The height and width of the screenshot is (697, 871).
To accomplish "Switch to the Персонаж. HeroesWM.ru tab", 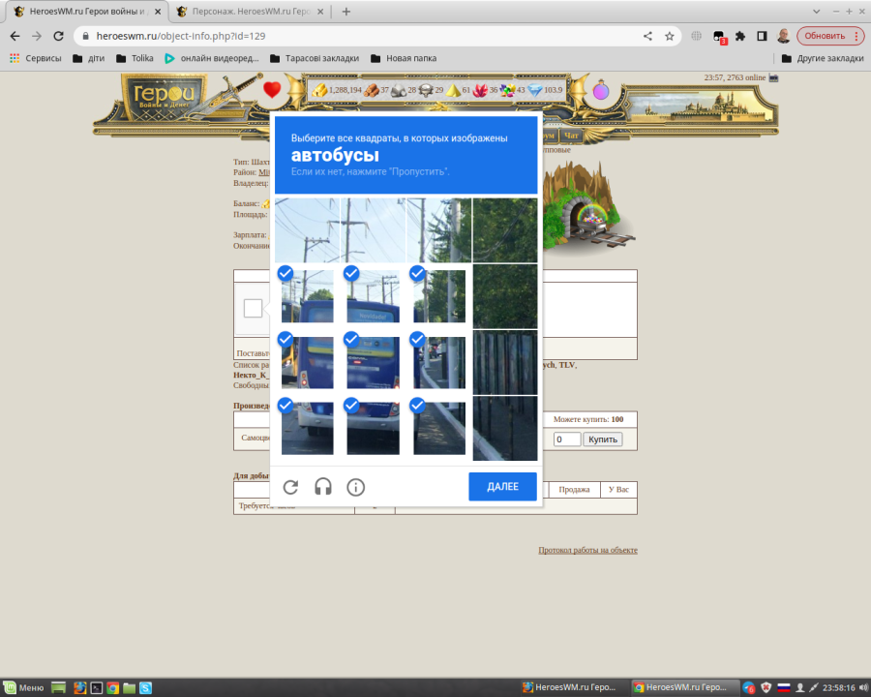I will (250, 11).
